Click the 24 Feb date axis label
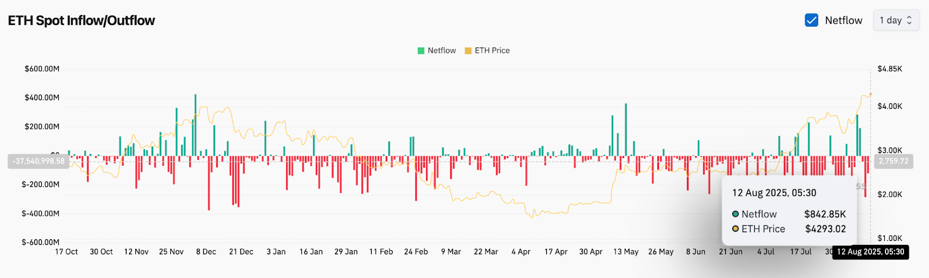 (x=416, y=252)
